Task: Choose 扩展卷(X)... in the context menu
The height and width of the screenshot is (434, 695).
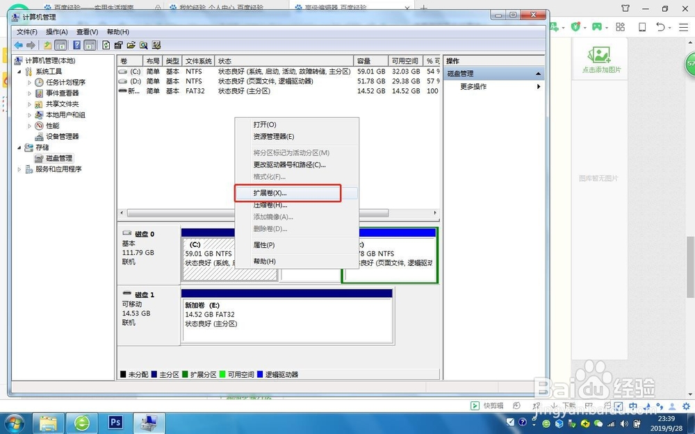Action: click(296, 193)
